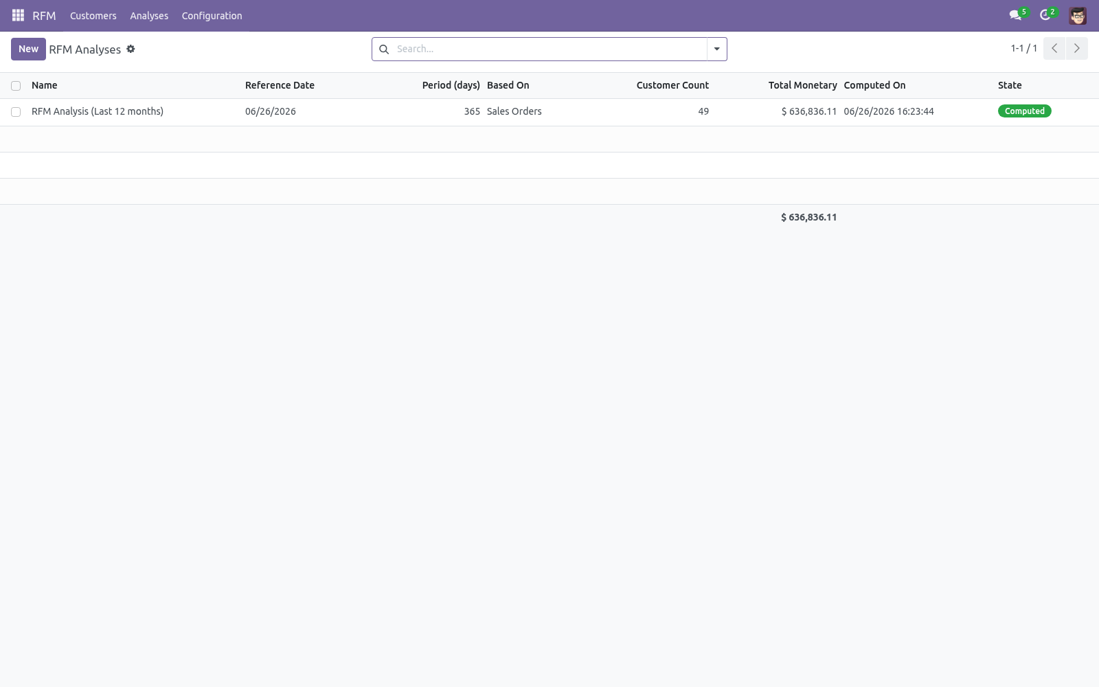Select all records with header checkbox
The width and height of the screenshot is (1099, 687).
click(16, 86)
